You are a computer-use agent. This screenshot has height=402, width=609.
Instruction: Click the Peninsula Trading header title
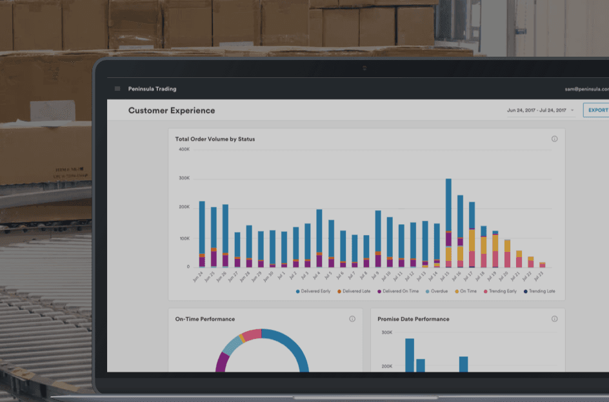click(x=152, y=89)
